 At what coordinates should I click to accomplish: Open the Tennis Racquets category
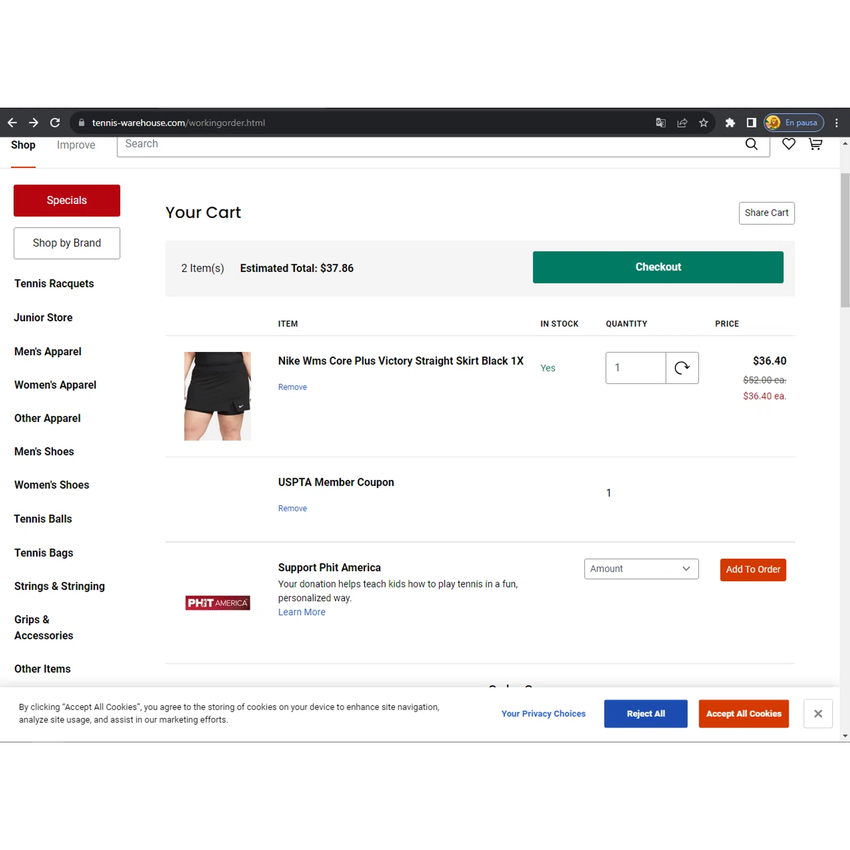click(x=54, y=283)
